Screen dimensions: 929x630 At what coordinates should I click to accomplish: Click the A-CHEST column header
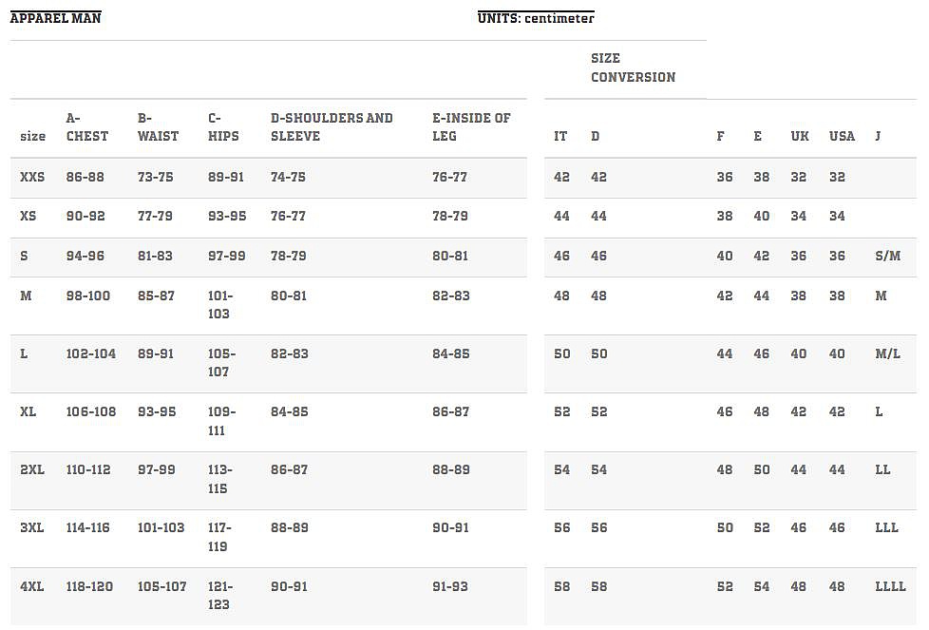tap(87, 127)
